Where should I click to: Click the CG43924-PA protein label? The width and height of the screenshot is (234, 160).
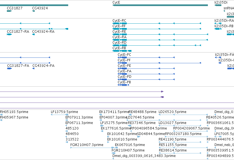pos(43,66)
